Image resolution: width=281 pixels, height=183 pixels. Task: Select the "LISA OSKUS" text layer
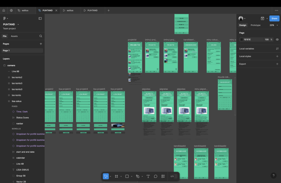coord(23,170)
